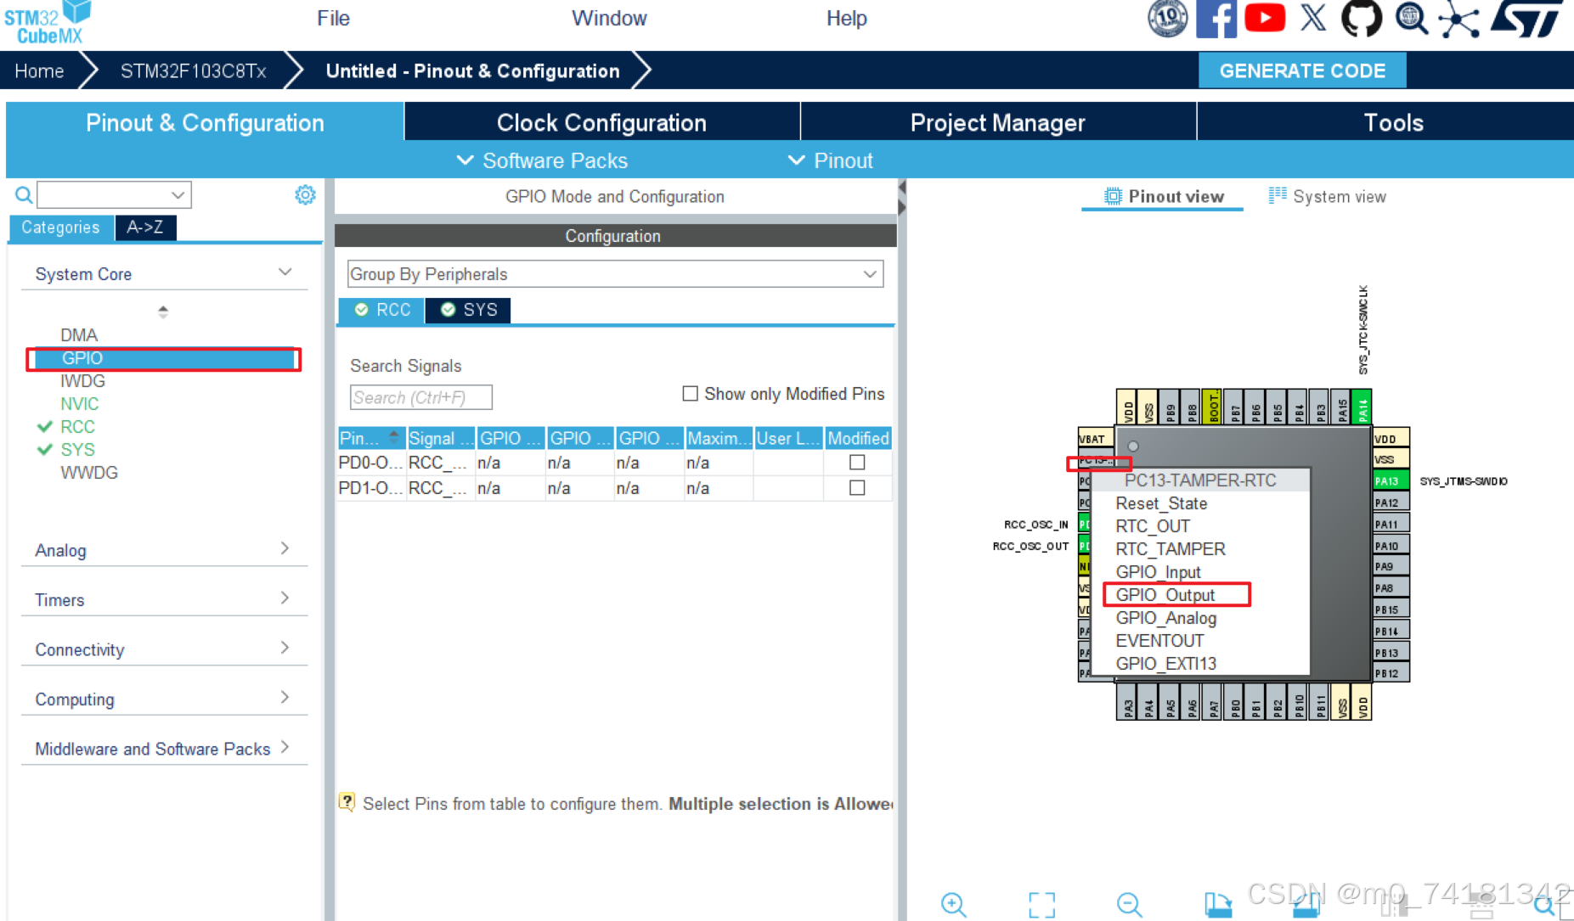Click the STM32CubeMX logo
1574x921 pixels.
(47, 23)
